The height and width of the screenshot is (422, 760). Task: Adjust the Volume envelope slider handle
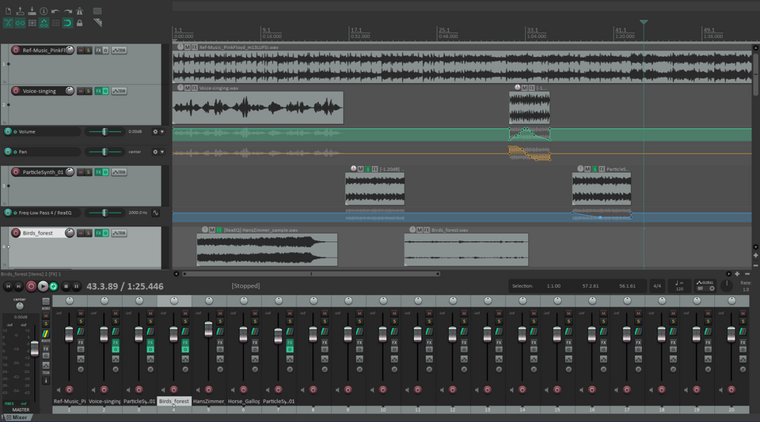[x=104, y=132]
